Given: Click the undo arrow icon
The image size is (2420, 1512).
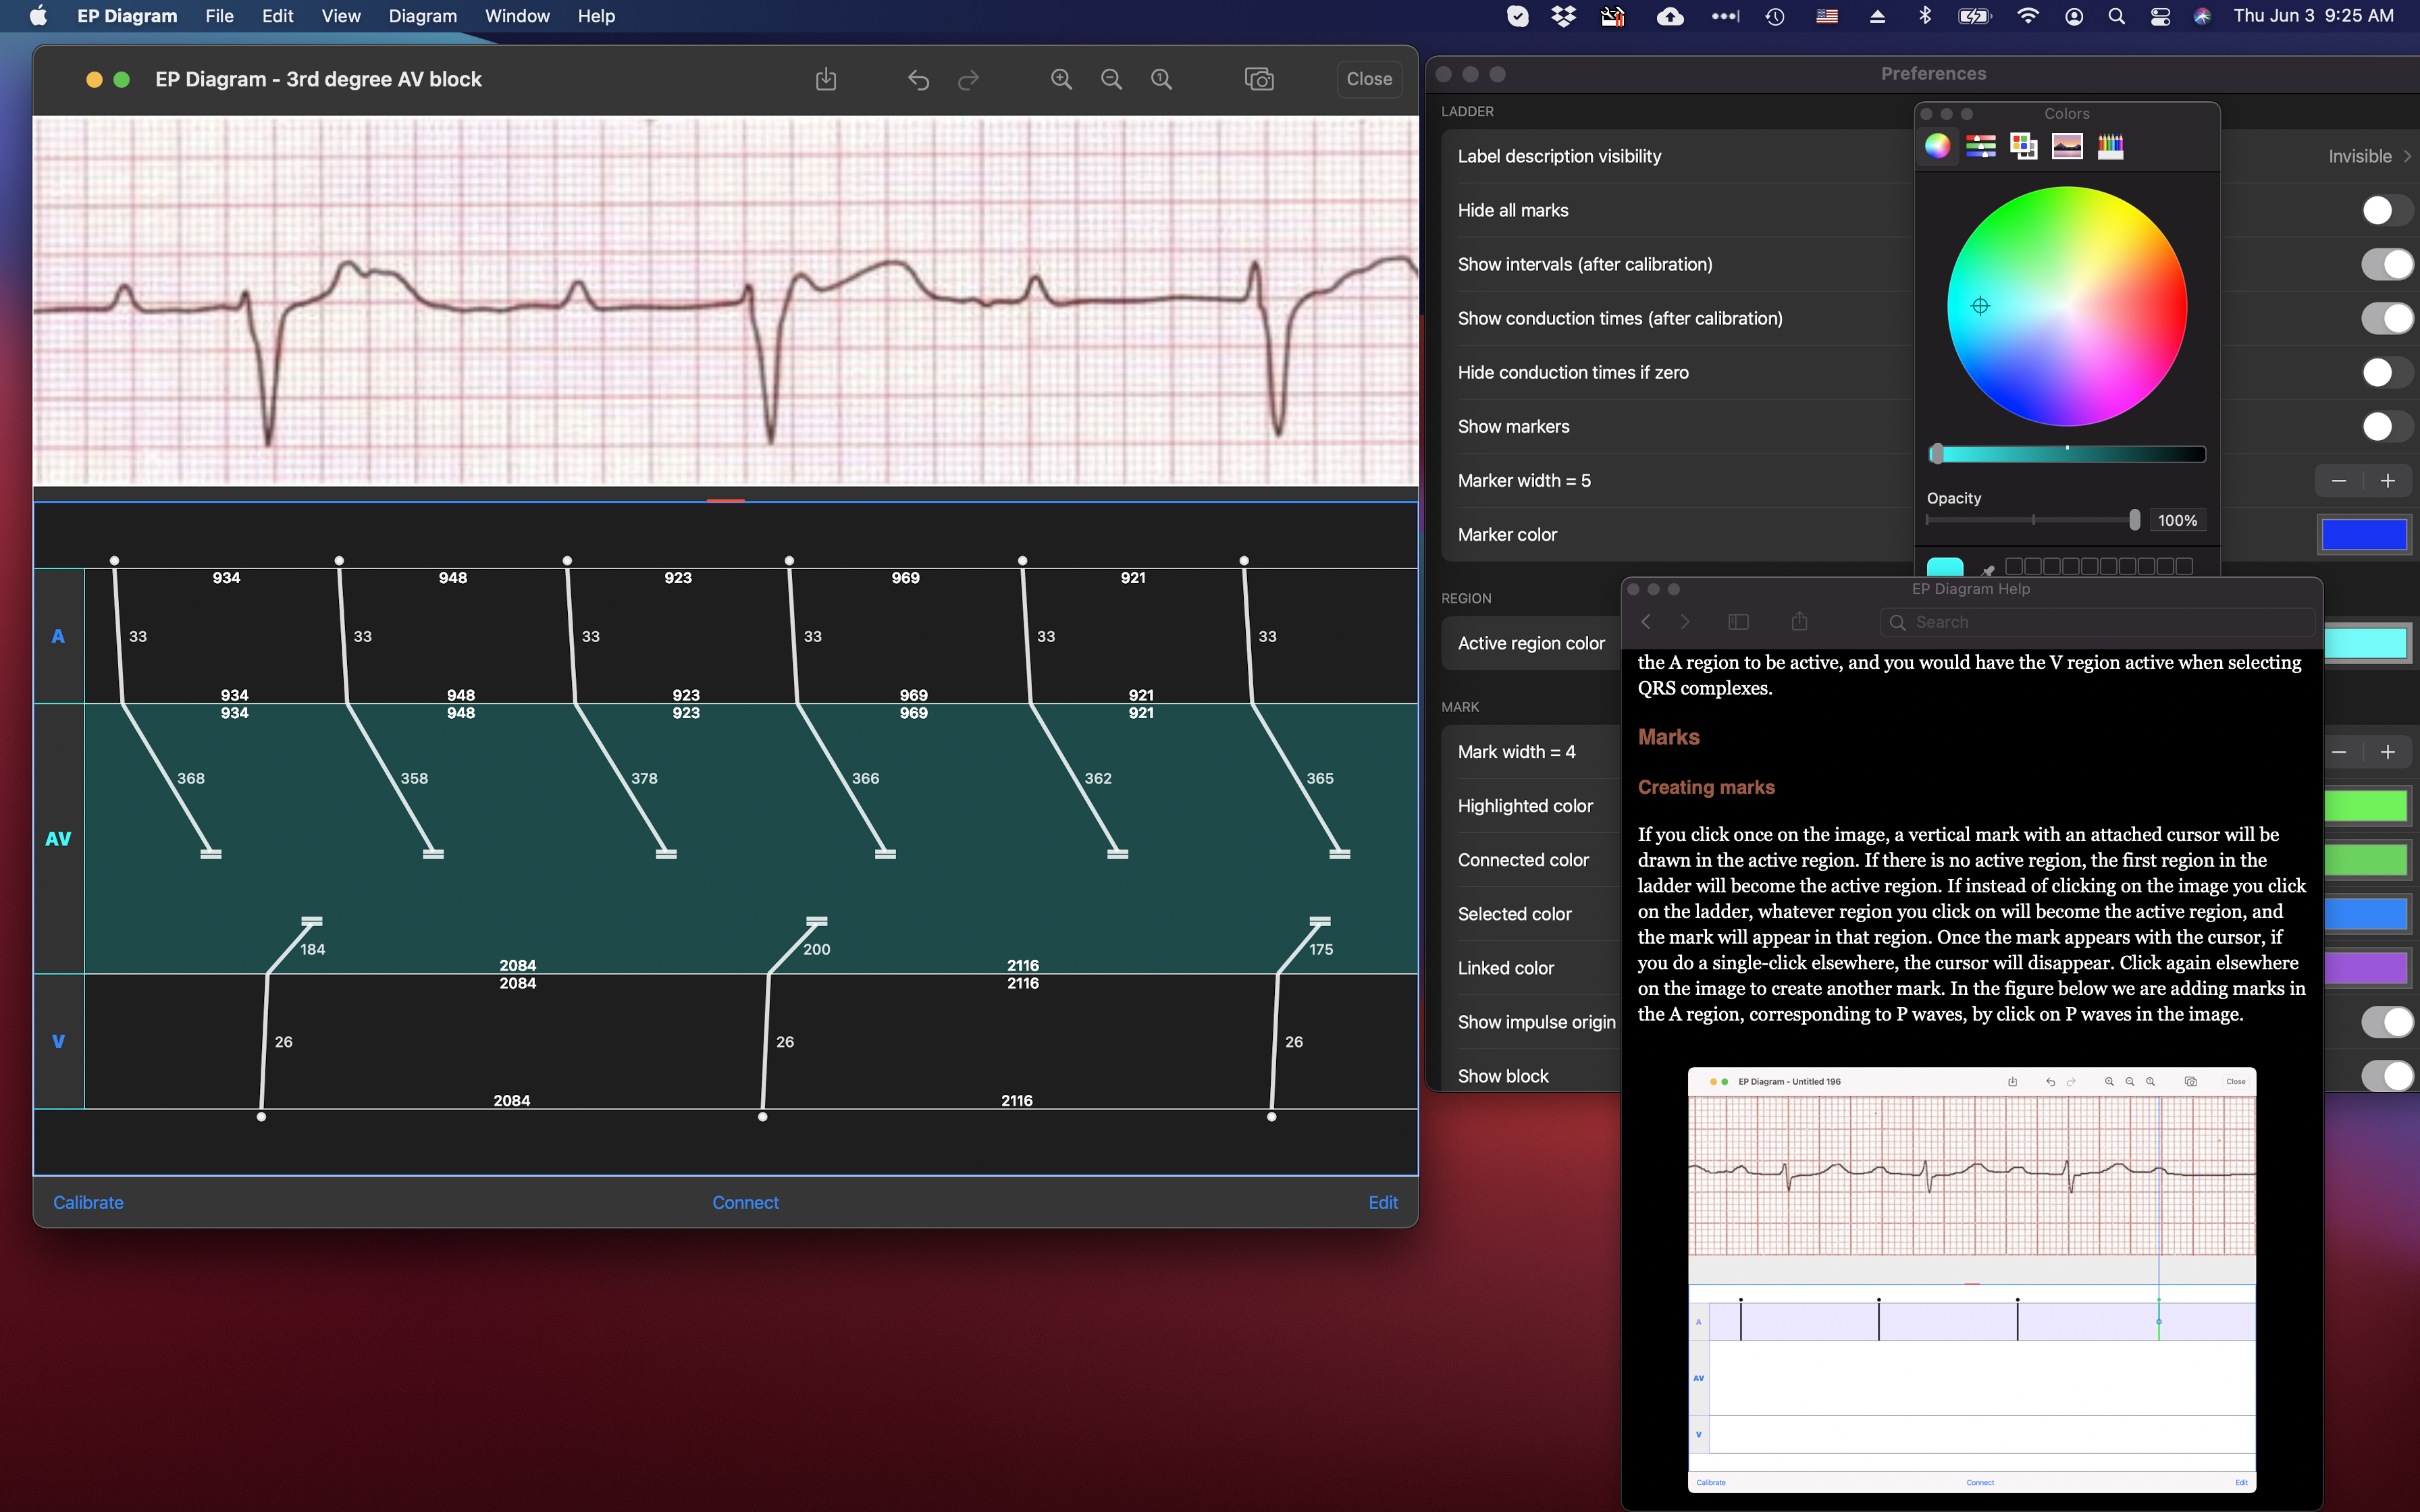Looking at the screenshot, I should pos(918,79).
